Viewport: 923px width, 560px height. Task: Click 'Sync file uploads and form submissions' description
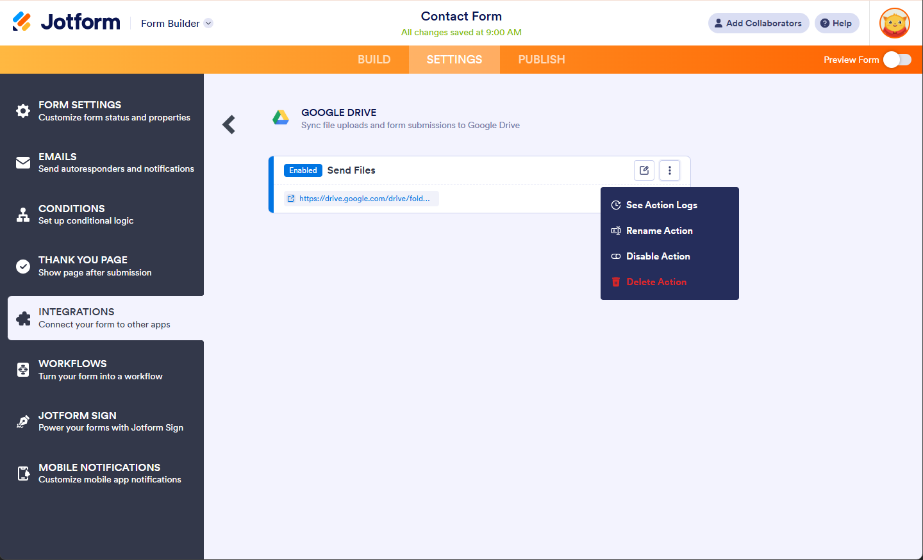(410, 126)
